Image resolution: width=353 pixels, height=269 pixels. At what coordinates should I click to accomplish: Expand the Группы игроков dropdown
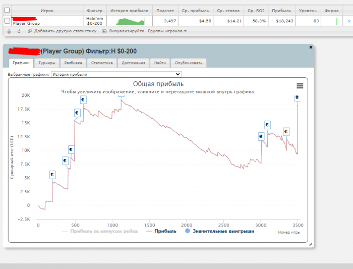pyautogui.click(x=167, y=31)
